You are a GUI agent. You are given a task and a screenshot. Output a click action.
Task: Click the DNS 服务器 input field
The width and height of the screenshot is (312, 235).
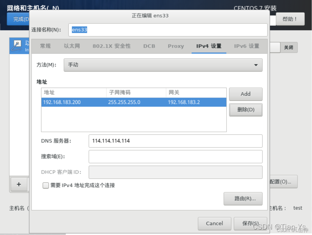(175, 141)
